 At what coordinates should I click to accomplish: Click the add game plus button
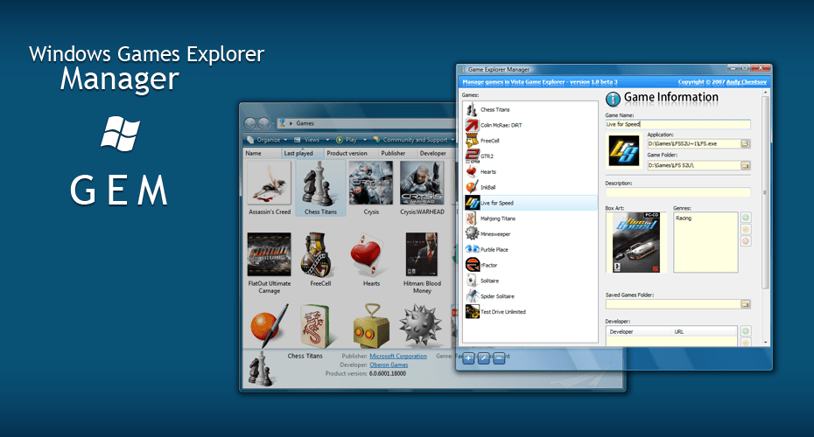click(469, 357)
